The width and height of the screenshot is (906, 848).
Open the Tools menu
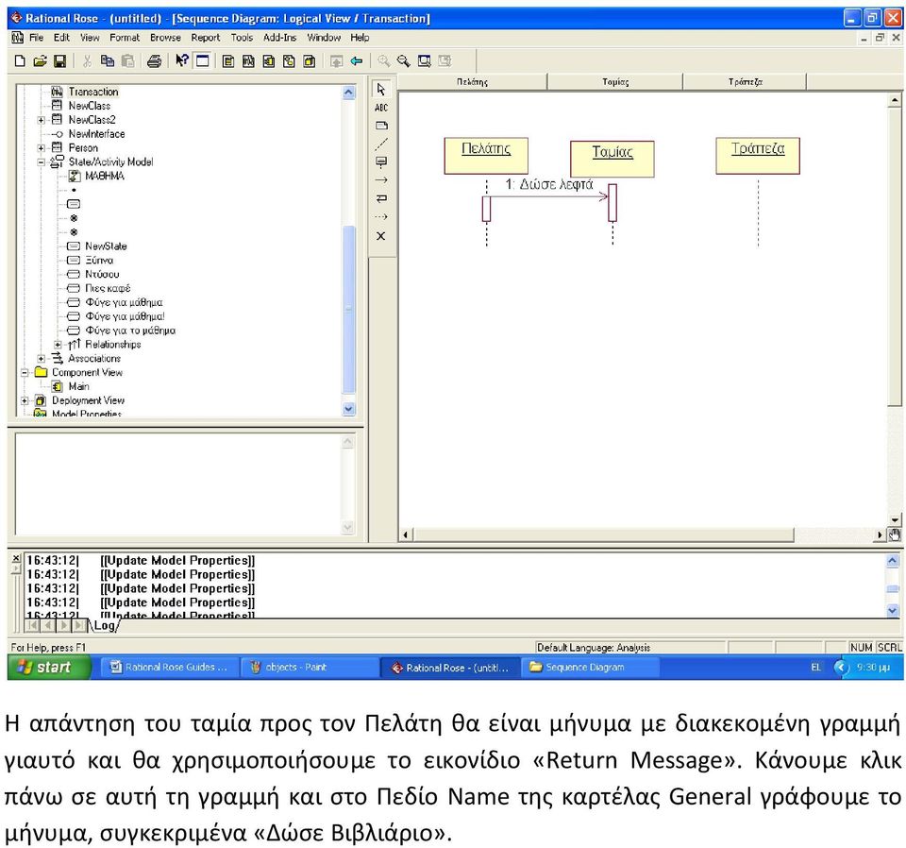point(242,38)
